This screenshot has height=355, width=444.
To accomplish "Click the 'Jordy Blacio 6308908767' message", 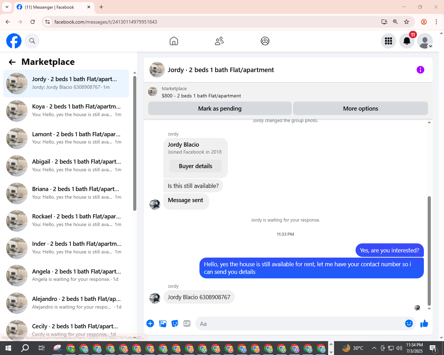I will point(199,297).
